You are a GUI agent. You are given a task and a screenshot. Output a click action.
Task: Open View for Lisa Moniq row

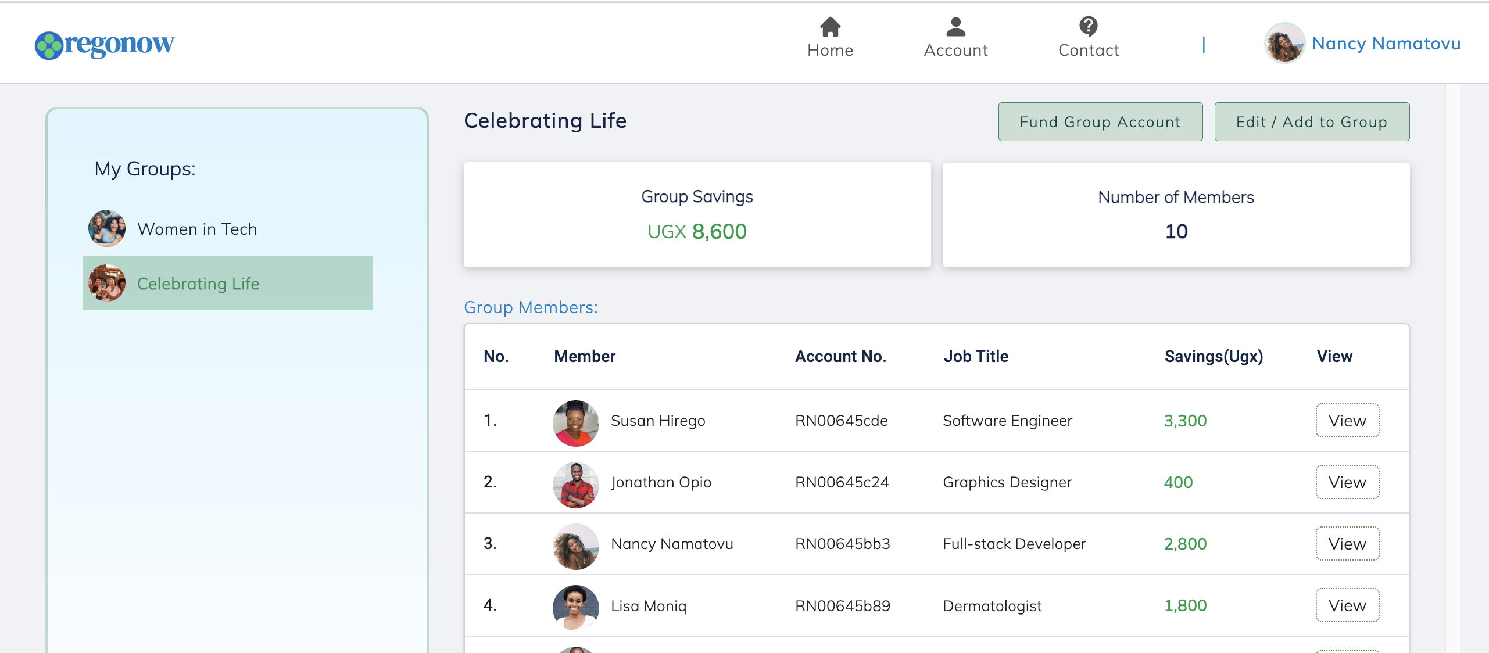point(1347,605)
